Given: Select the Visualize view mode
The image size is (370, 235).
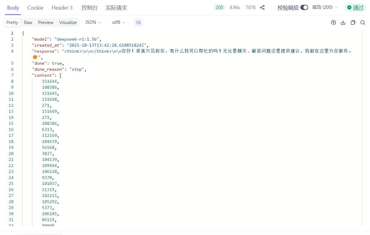Looking at the screenshot, I should coord(68,23).
